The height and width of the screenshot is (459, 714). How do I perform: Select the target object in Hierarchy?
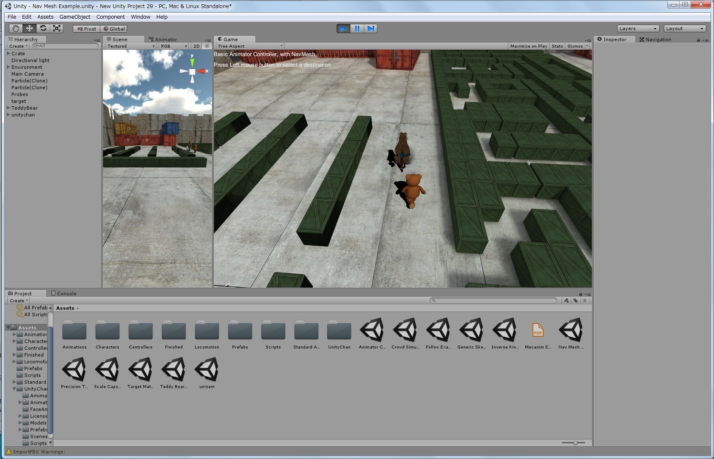click(x=18, y=101)
